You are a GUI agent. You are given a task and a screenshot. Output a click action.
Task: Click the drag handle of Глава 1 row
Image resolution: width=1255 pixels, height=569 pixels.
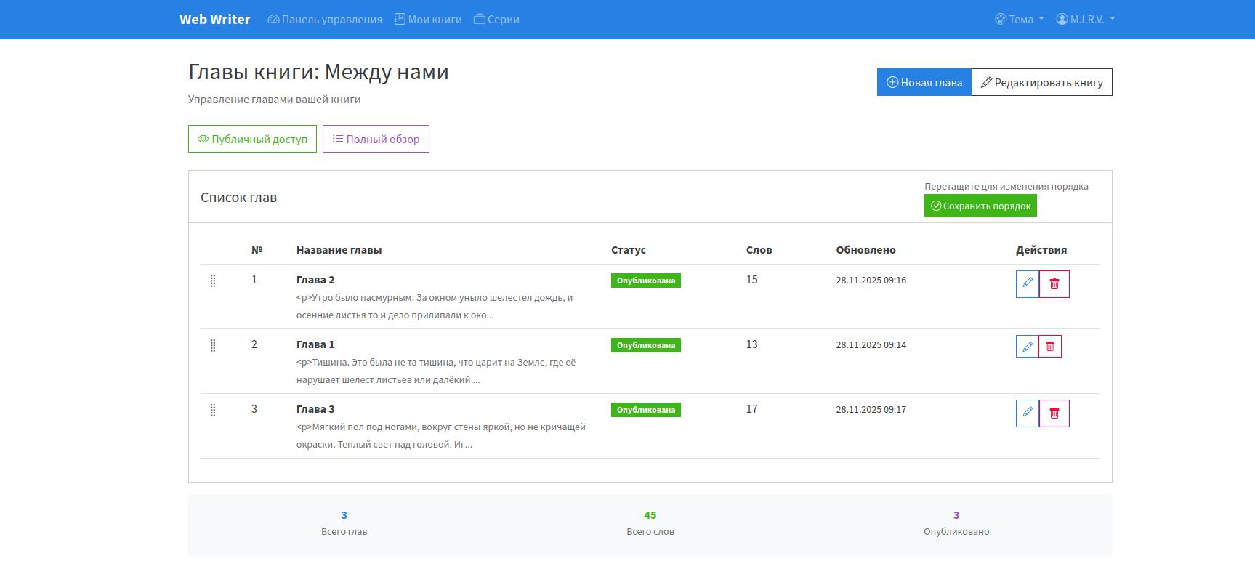pyautogui.click(x=213, y=345)
